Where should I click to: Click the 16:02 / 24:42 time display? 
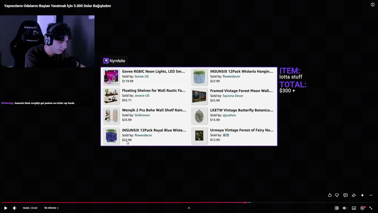[30, 208]
